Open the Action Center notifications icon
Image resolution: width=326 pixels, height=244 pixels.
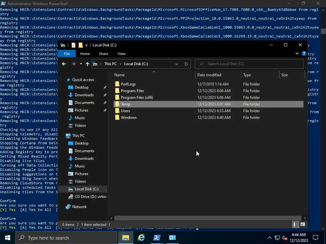315,238
